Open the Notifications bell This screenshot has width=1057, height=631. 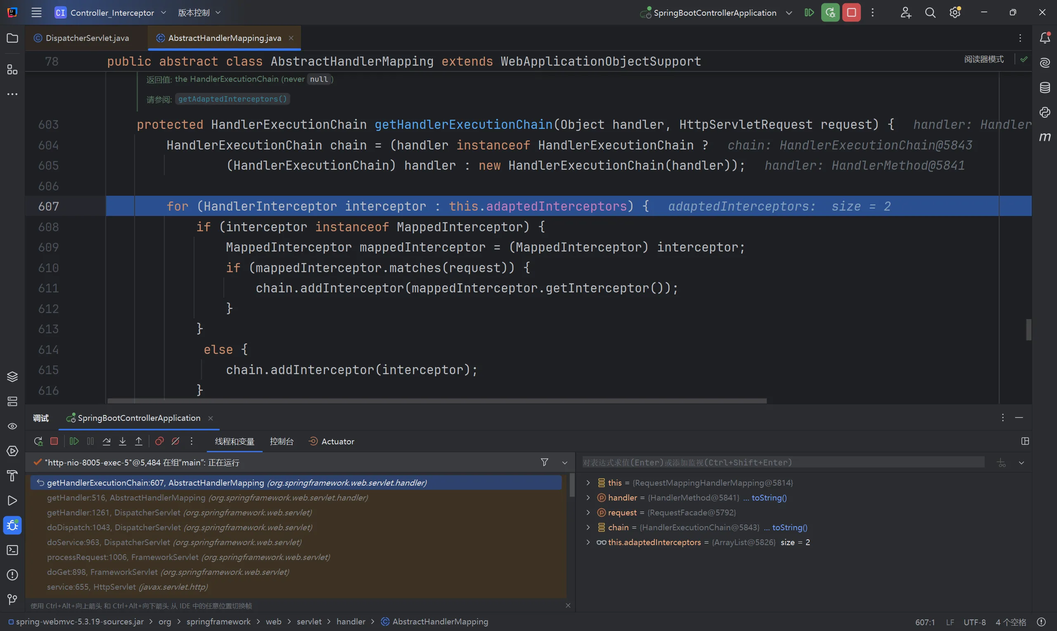[x=1045, y=38]
